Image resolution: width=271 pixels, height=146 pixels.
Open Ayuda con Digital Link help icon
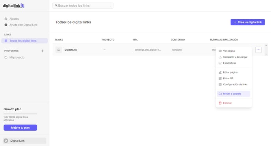tap(6, 25)
